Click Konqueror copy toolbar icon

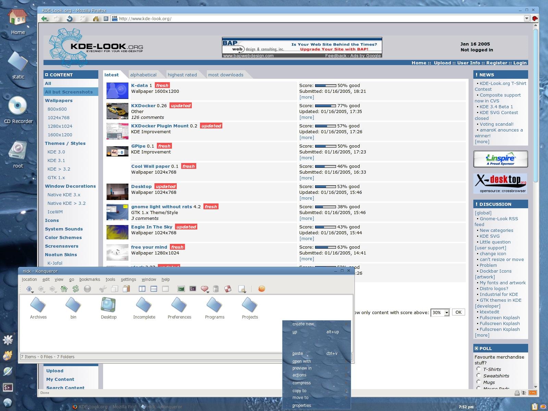[x=114, y=289]
